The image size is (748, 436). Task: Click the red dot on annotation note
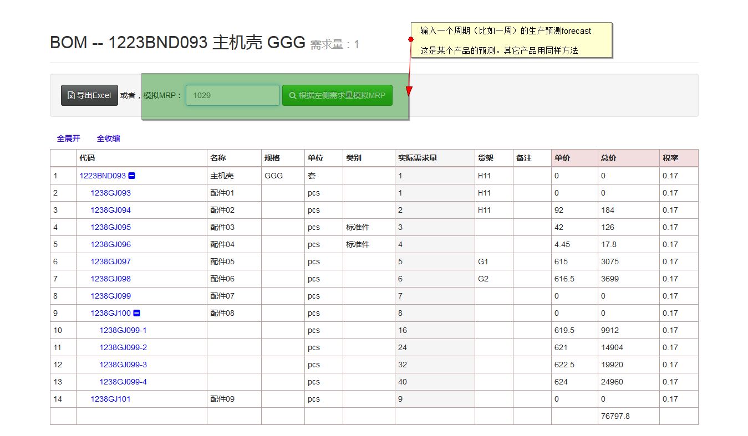(x=411, y=39)
